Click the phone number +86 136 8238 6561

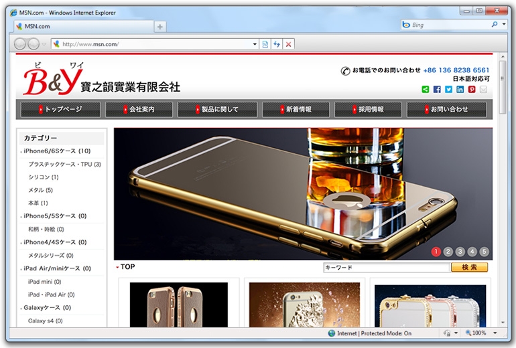(456, 70)
